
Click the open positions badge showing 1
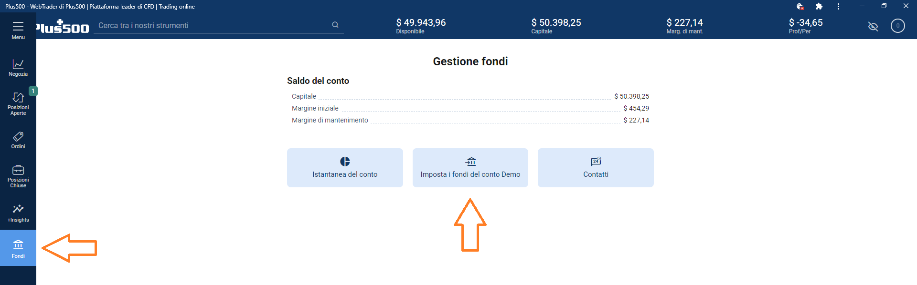(33, 91)
